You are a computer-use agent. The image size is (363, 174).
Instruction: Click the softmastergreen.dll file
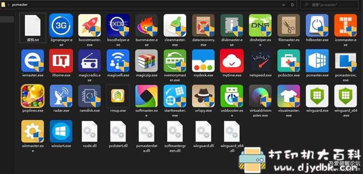175,131
